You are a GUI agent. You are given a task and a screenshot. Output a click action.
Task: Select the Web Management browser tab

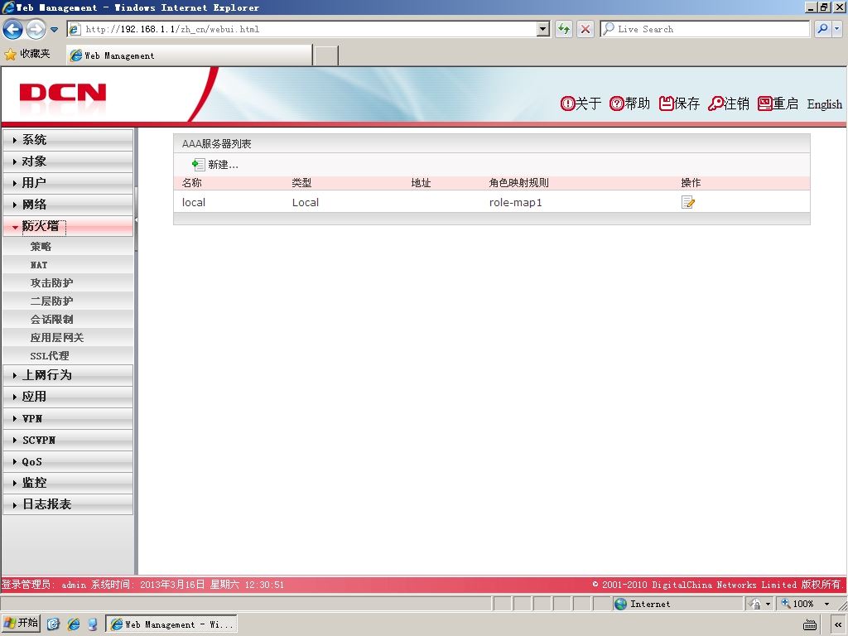(x=190, y=55)
